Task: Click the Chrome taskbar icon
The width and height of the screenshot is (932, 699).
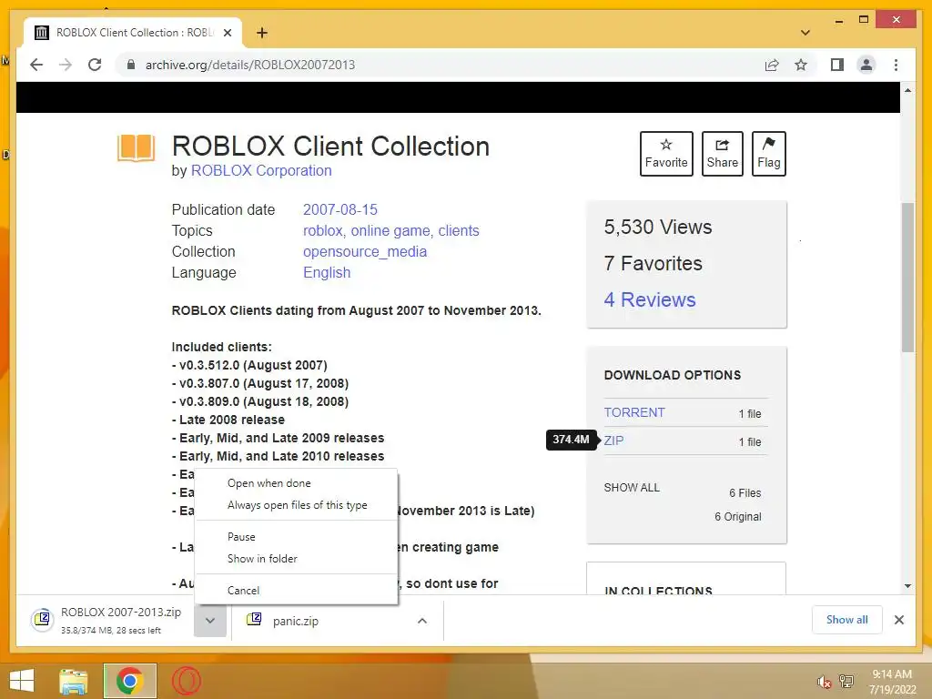Action: coord(129,681)
